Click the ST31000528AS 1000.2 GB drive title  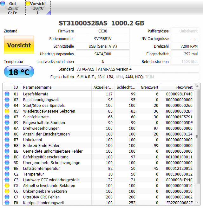[101, 23]
